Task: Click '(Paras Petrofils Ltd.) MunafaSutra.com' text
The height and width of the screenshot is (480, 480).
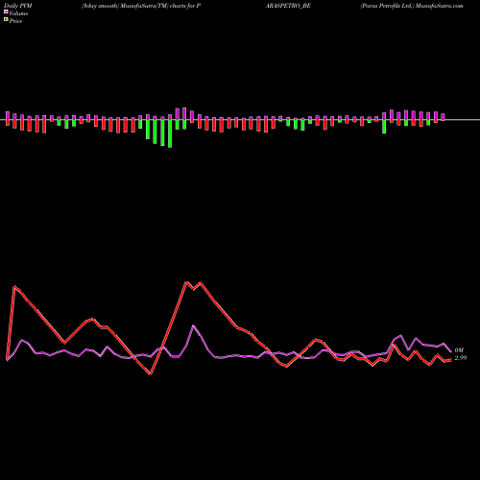Action: coord(412,6)
